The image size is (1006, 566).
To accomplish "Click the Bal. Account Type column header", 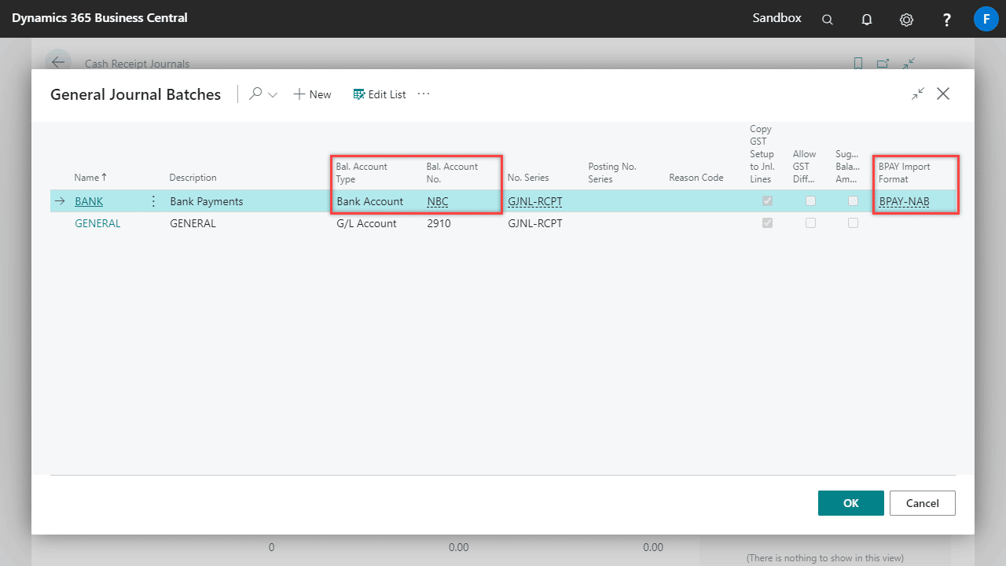I will click(362, 172).
